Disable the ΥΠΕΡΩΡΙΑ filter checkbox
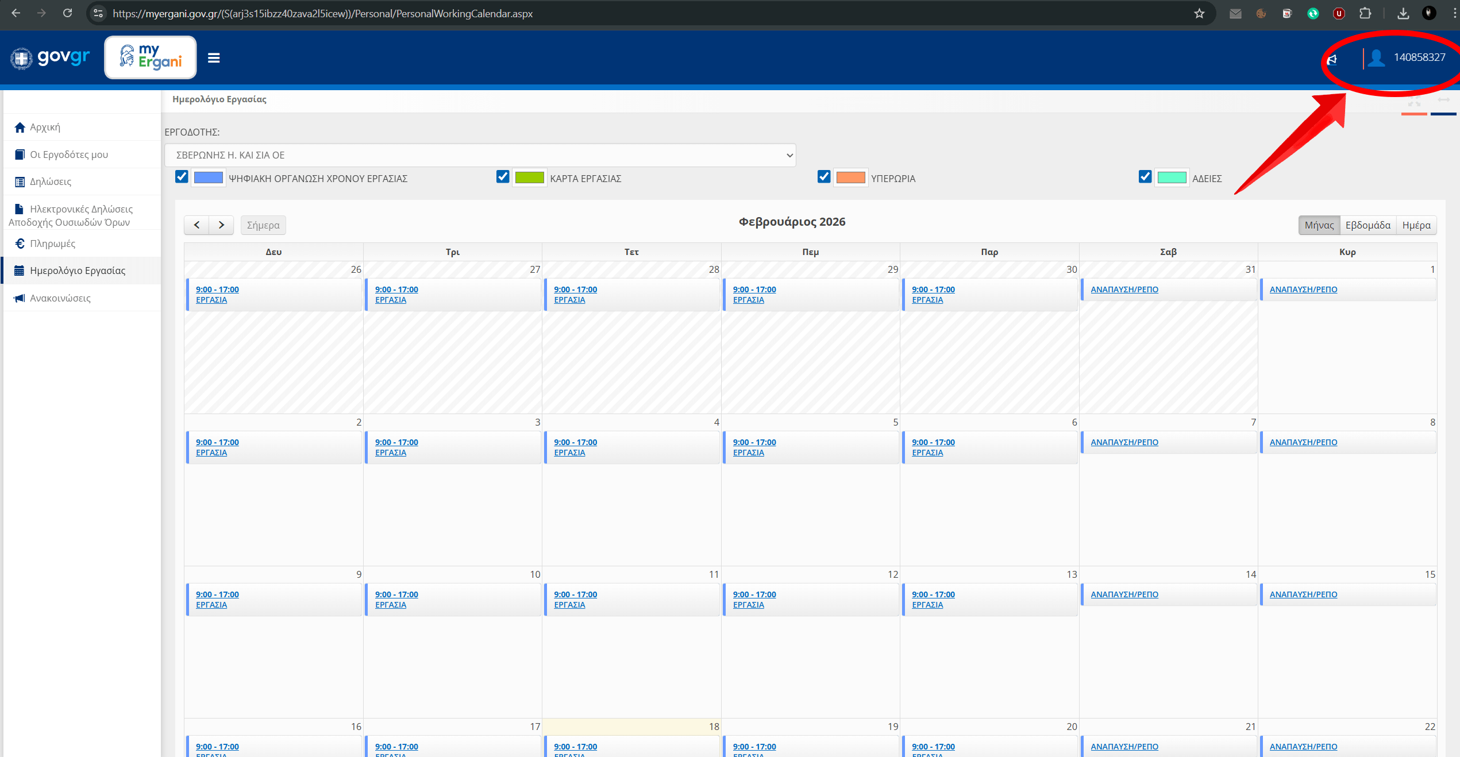Screen dimensions: 1460x757 point(824,177)
